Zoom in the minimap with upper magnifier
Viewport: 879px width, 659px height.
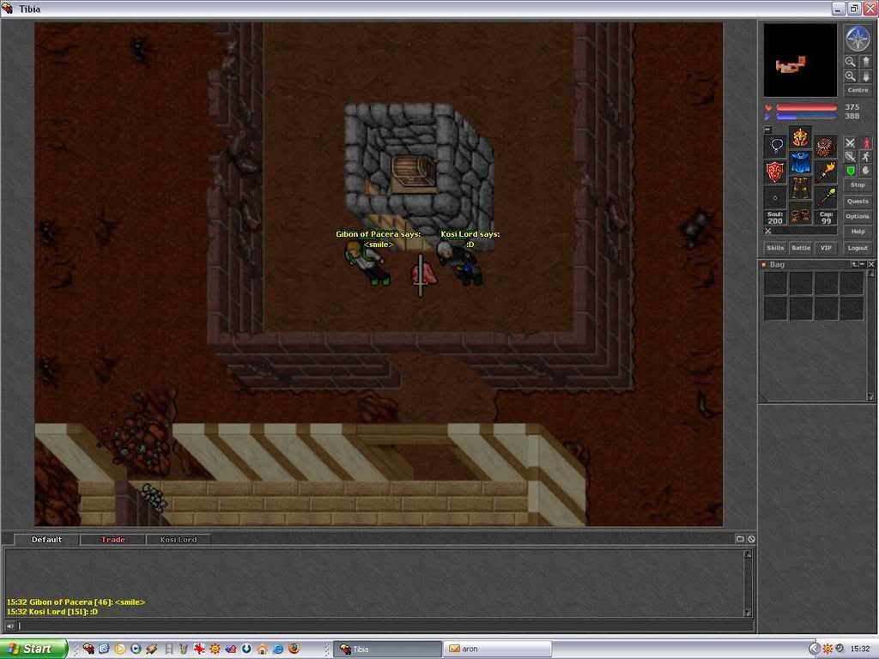click(851, 62)
